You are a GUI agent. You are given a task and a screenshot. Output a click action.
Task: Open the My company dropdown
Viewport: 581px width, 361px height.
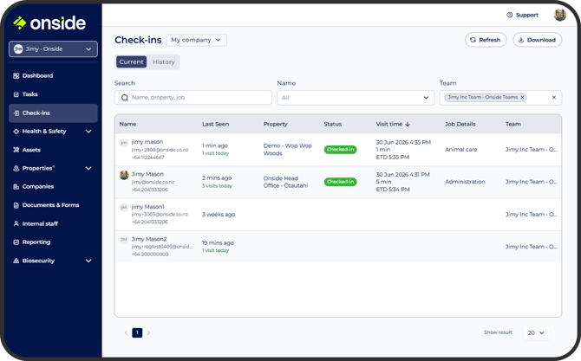196,40
